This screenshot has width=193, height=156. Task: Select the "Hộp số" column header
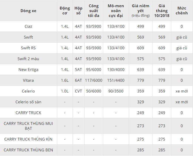coord(78,11)
